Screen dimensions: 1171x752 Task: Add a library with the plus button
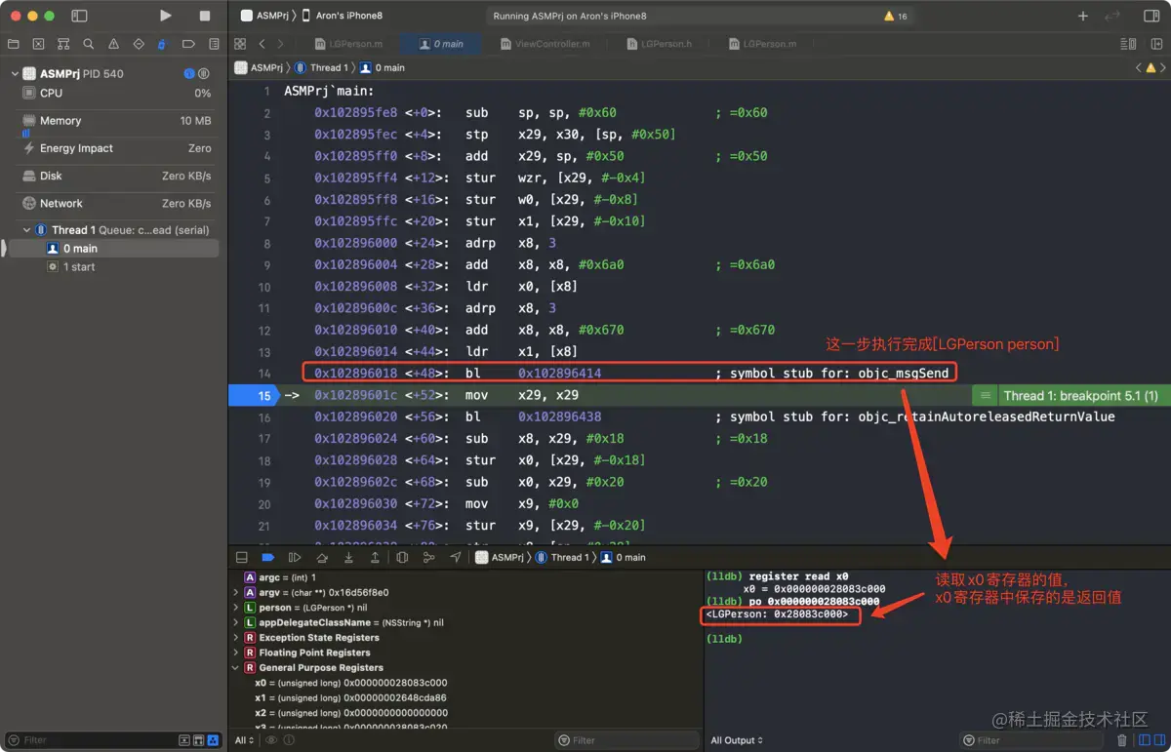[x=1083, y=16]
